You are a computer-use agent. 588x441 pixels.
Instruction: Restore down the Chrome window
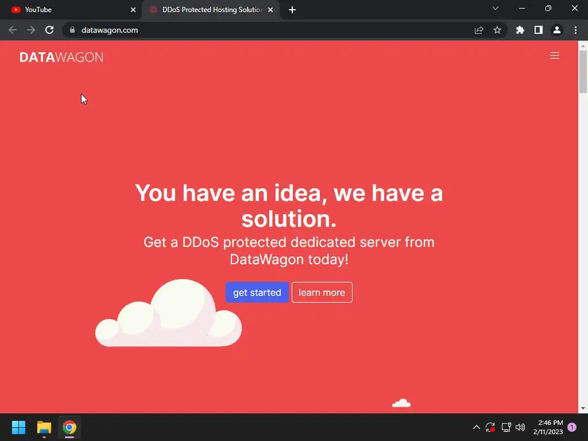pyautogui.click(x=548, y=8)
